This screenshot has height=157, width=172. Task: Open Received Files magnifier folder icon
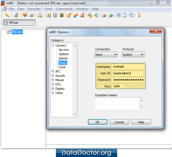[x=90, y=15]
